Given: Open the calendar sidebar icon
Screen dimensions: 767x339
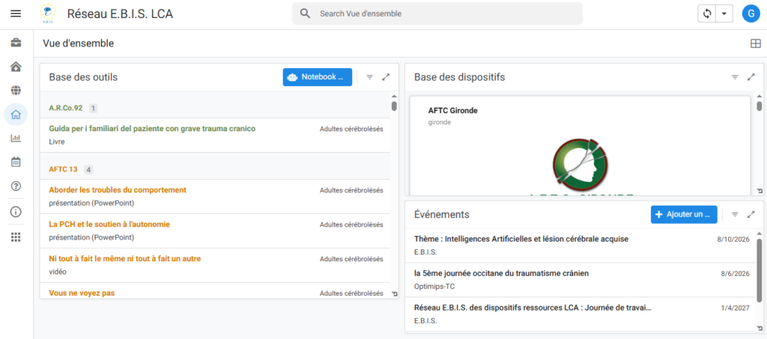Looking at the screenshot, I should (16, 162).
